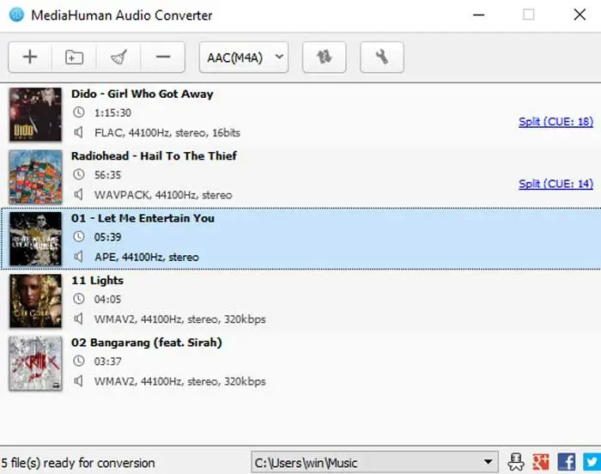Click speaker icon in the Radiohead row
Screen dimensions: 601x474
(78, 194)
